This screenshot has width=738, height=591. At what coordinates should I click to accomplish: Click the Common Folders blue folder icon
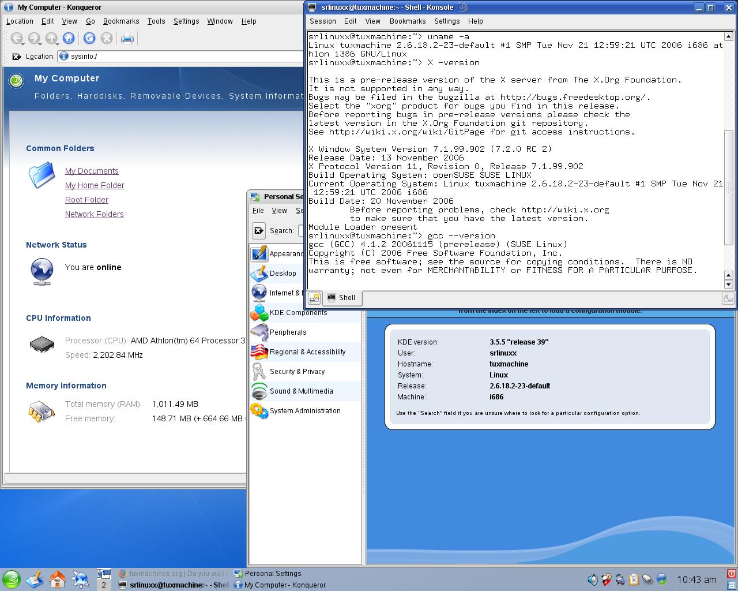[x=42, y=175]
